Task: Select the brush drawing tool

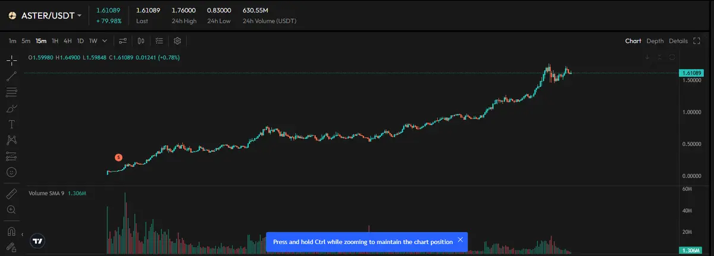Action: [x=11, y=108]
